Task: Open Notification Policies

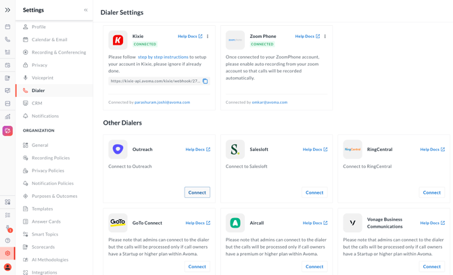Action: [x=54, y=184]
